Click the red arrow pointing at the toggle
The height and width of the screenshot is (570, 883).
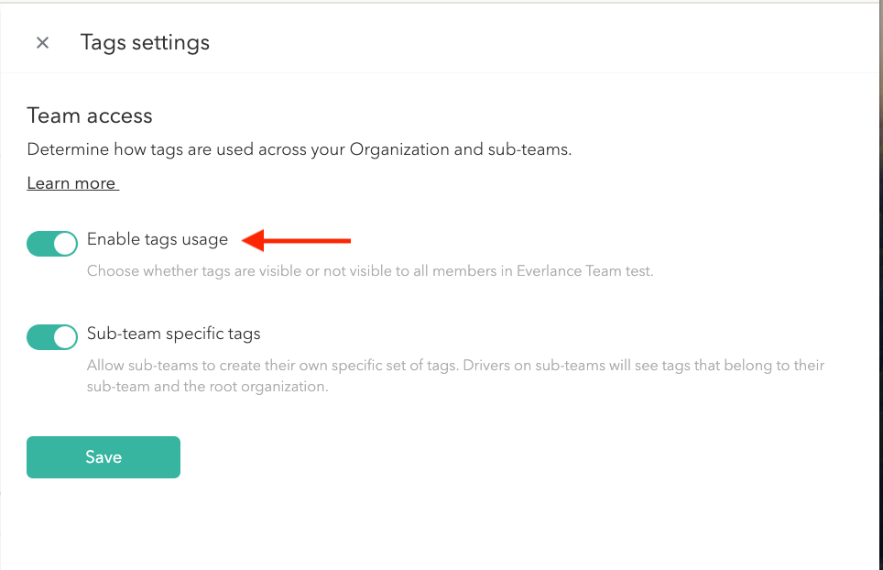(x=293, y=240)
